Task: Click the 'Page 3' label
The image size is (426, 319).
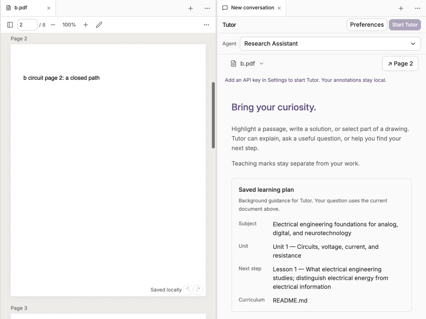Action: point(19,308)
